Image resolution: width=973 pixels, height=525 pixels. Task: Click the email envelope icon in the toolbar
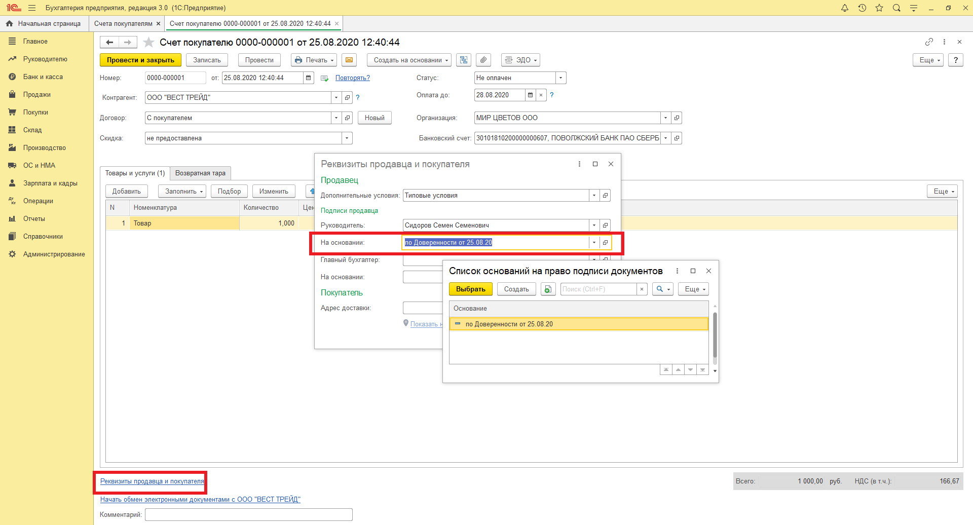coord(349,60)
